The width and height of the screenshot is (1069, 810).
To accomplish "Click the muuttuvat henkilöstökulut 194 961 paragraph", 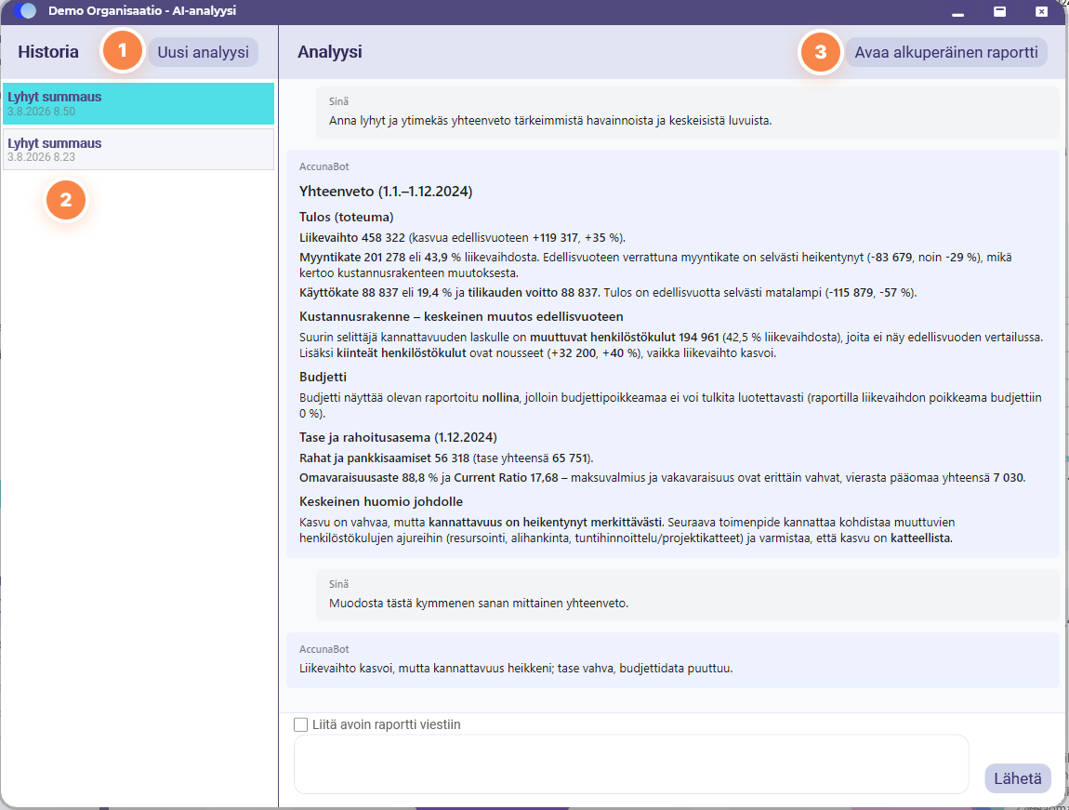I will pos(671,345).
